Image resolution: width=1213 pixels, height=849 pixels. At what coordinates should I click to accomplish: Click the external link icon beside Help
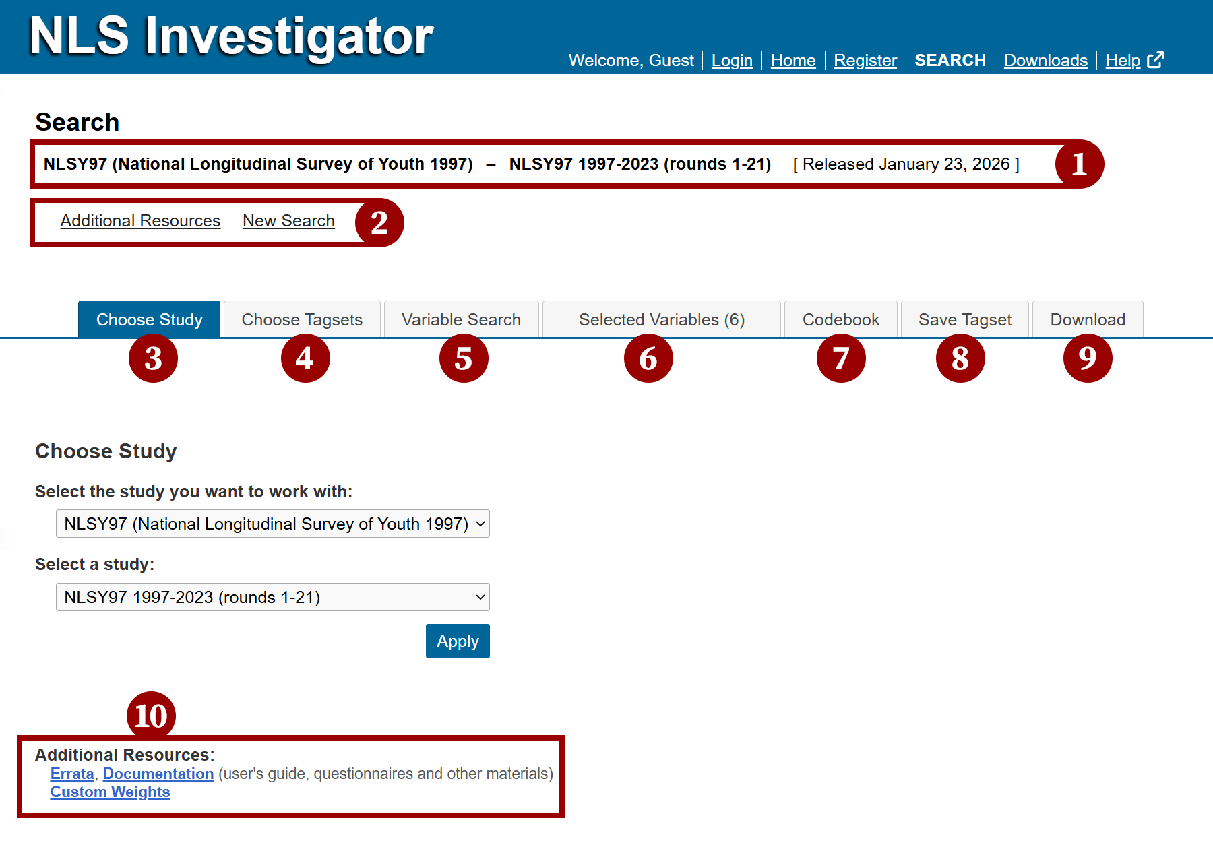pos(1155,60)
